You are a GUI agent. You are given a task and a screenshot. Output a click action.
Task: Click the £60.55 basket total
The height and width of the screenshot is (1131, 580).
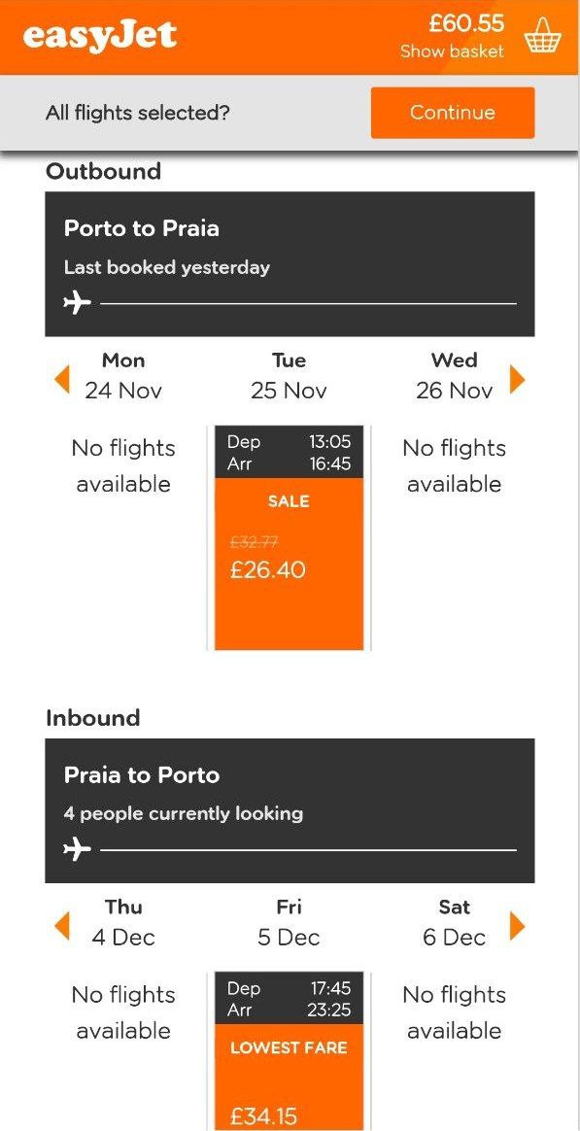pyautogui.click(x=466, y=23)
